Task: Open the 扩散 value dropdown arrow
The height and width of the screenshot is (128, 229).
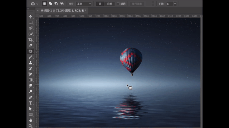Action: [175, 4]
